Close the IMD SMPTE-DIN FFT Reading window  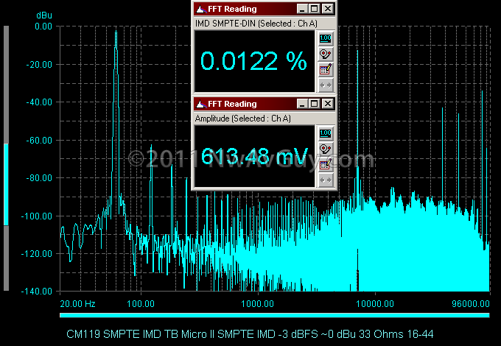click(328, 9)
